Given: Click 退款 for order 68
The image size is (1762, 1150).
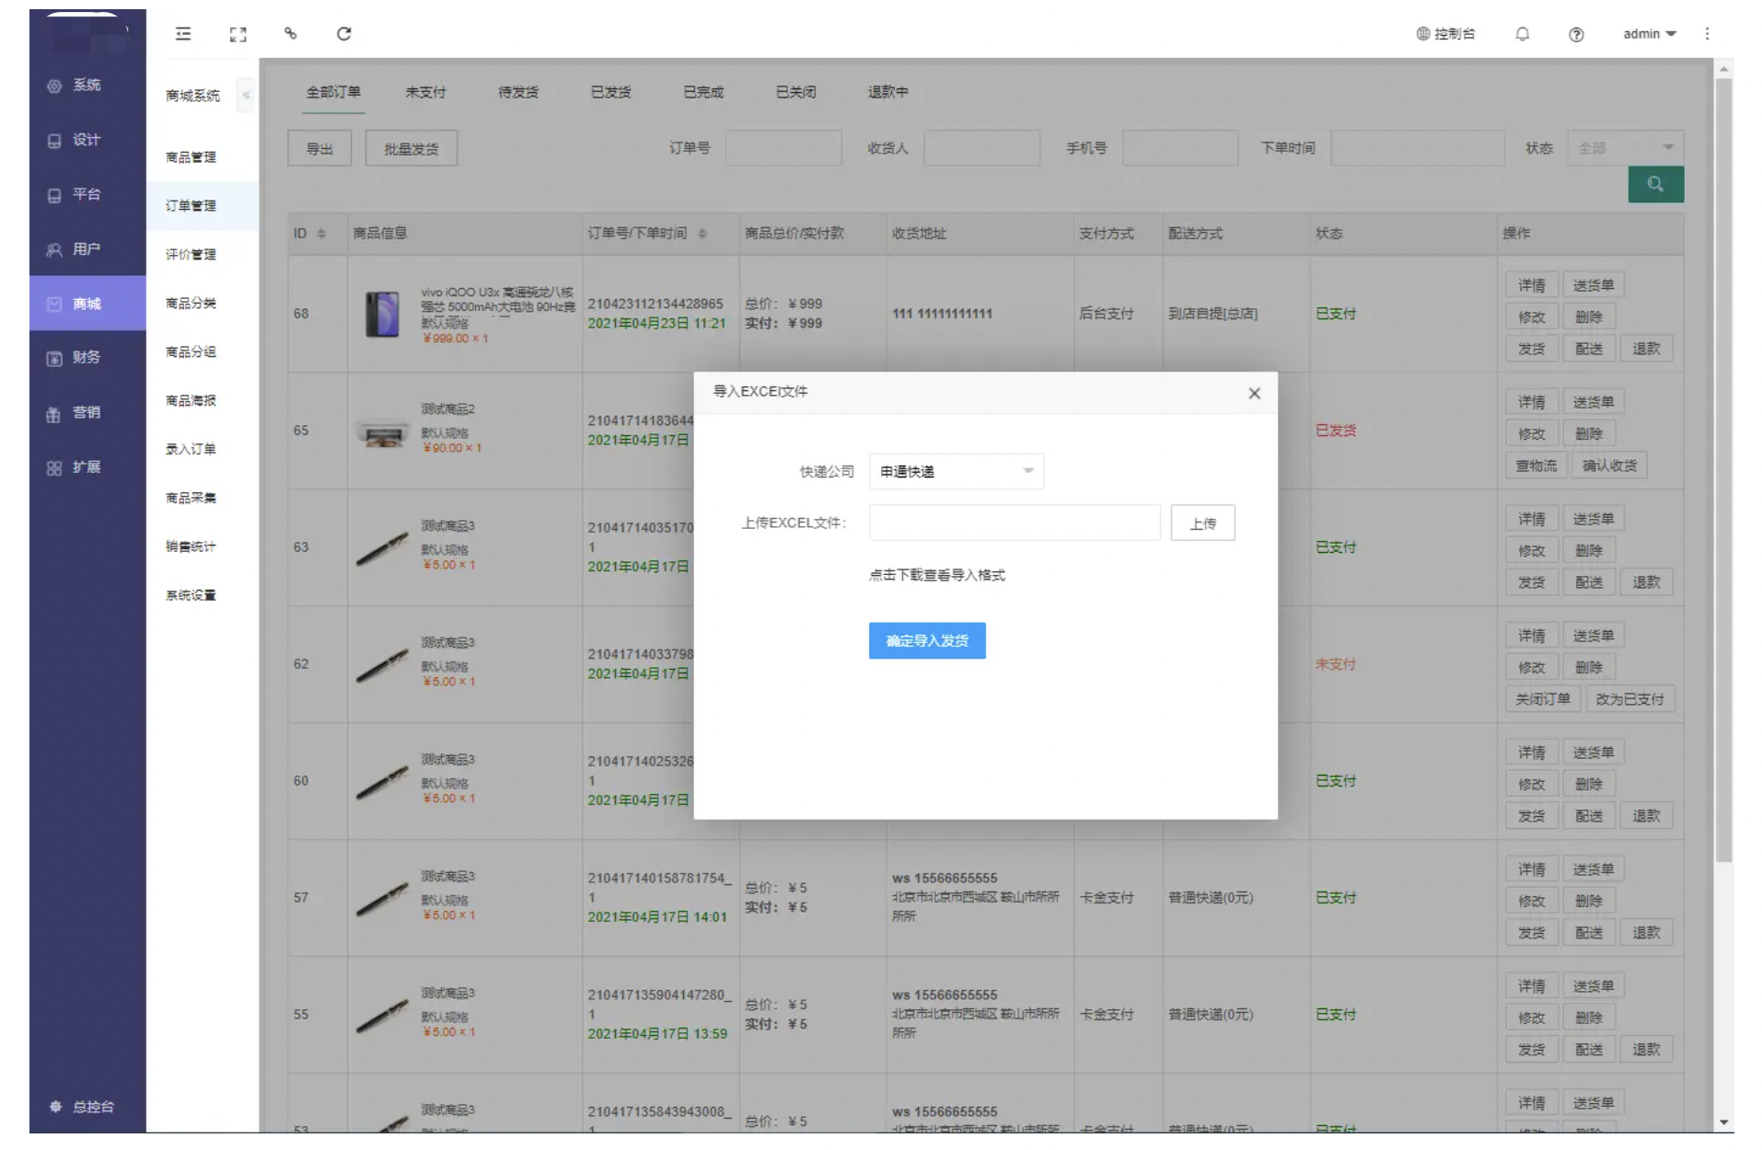Looking at the screenshot, I should (x=1646, y=349).
